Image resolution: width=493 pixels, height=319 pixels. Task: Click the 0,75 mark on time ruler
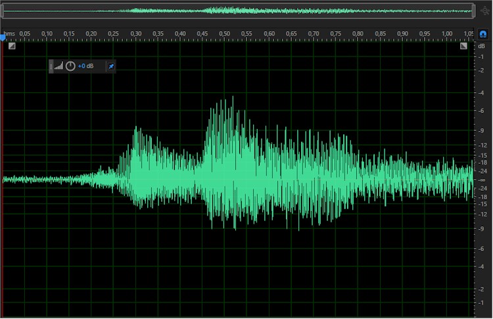tap(335, 34)
